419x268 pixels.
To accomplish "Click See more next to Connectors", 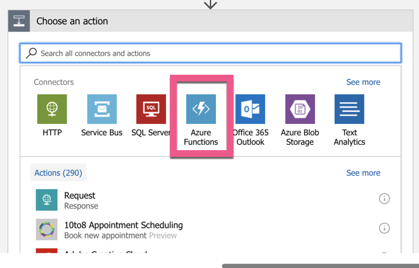I will point(363,82).
